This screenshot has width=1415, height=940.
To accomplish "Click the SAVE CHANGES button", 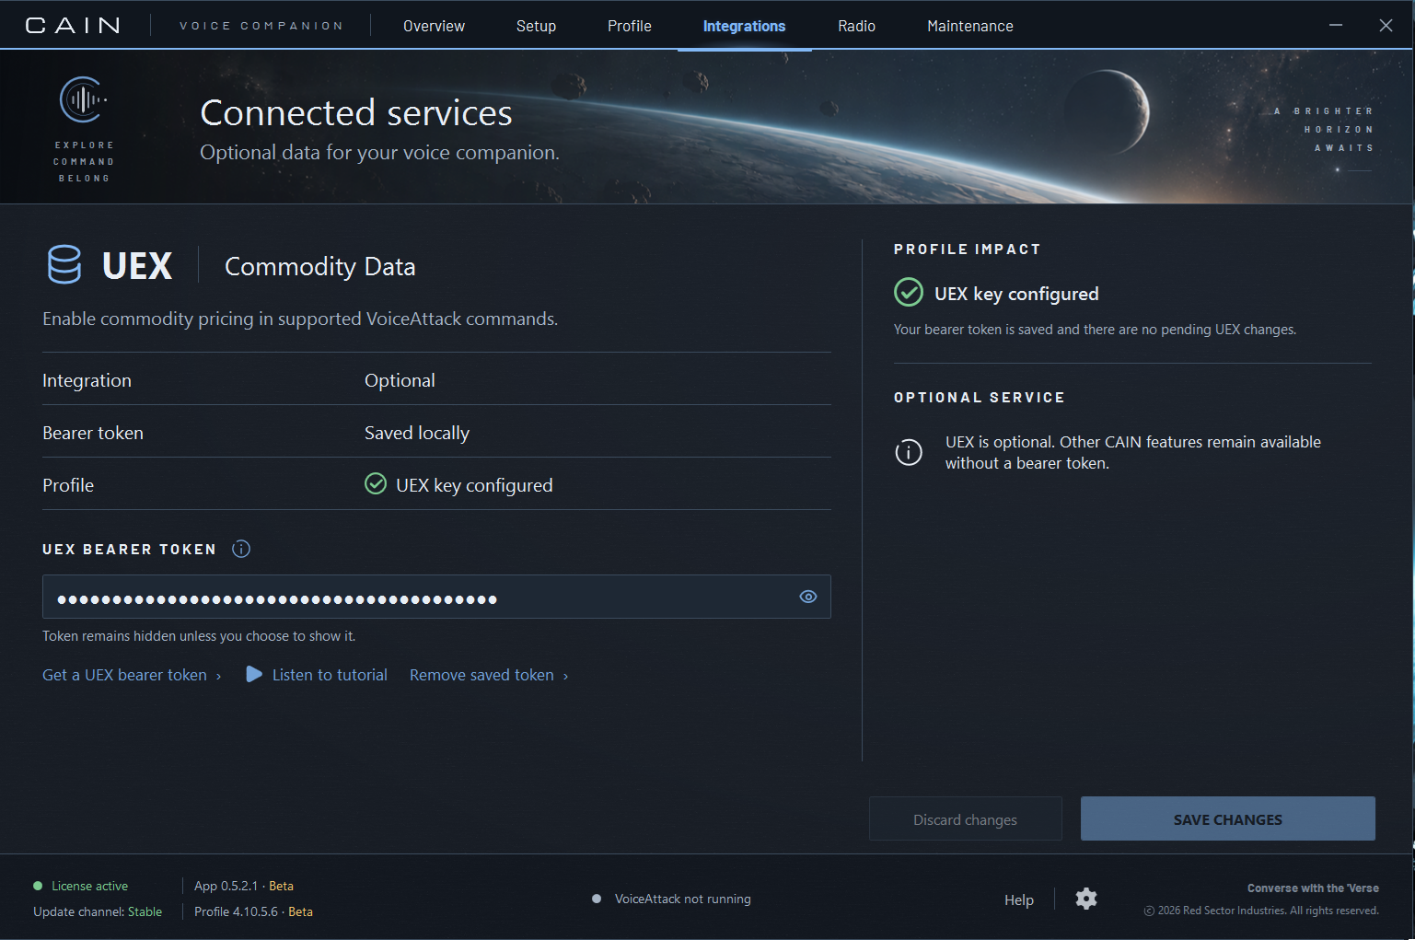I will (x=1227, y=818).
